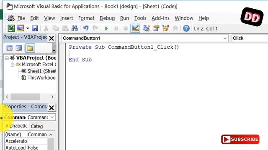Click the Accelerator property row

26,141
